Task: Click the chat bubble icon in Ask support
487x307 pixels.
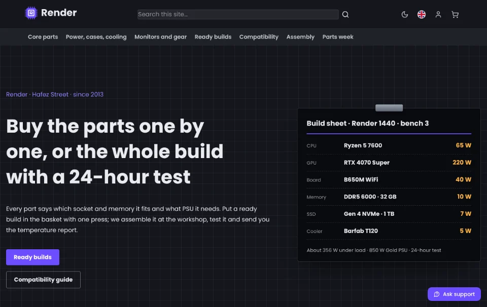Action: point(437,294)
